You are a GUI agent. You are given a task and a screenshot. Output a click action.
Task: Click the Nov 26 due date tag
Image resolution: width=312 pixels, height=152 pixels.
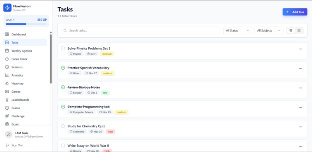pos(96,132)
